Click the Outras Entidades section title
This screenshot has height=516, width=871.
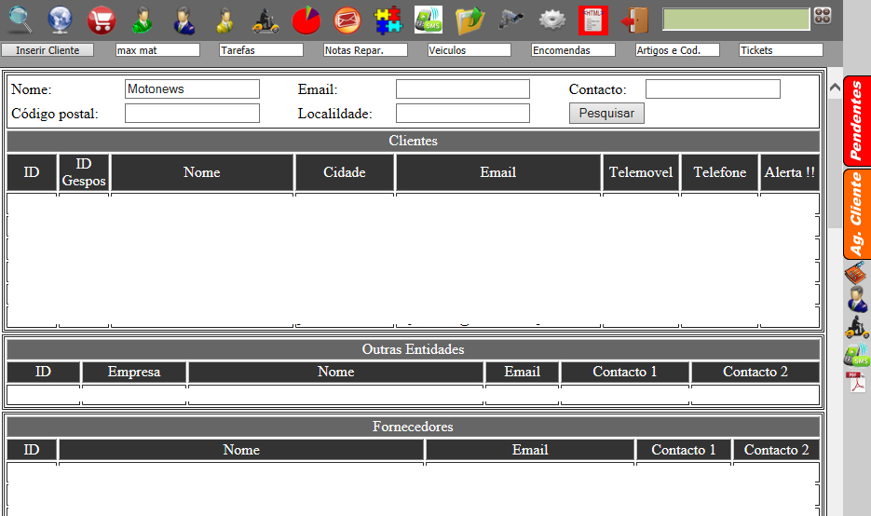click(414, 349)
